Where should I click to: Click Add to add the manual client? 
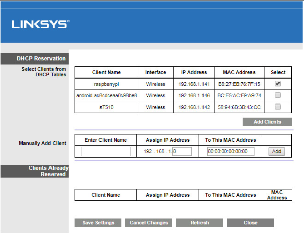(276, 151)
